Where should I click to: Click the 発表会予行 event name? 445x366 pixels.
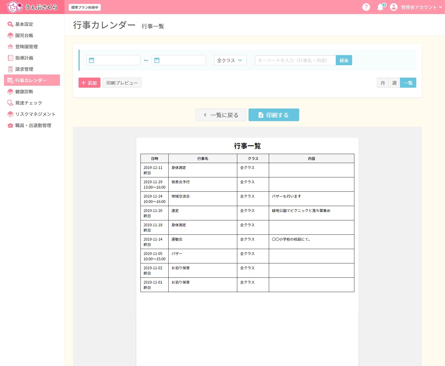tap(181, 182)
